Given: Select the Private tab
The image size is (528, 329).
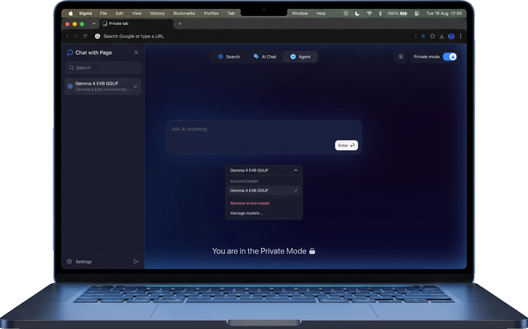Looking at the screenshot, I should (136, 24).
